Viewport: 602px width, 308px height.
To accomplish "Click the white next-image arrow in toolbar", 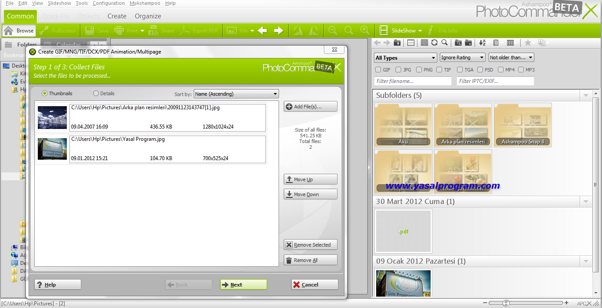I will (x=279, y=31).
